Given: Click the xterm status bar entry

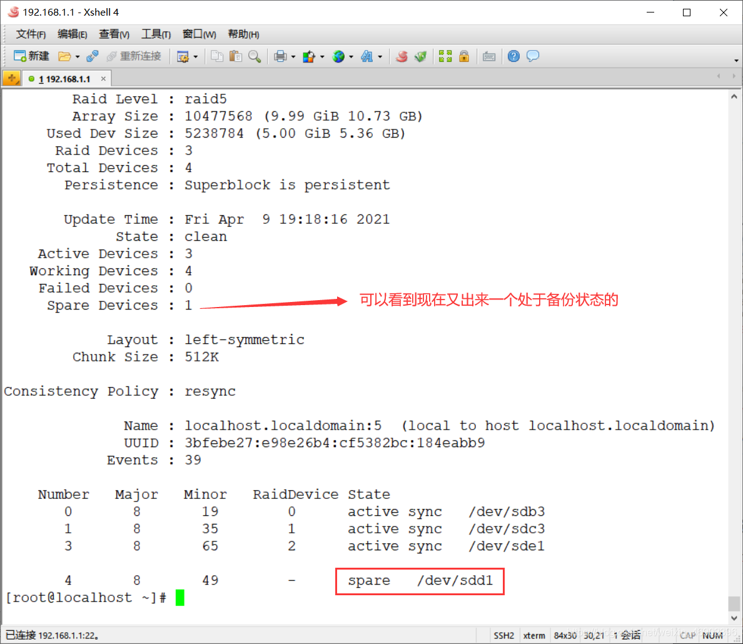Looking at the screenshot, I should point(534,635).
